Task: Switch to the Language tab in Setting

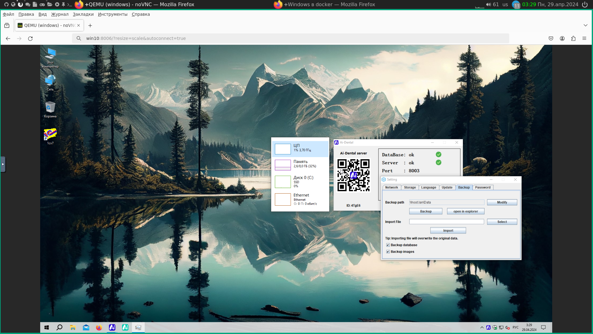Action: click(429, 187)
